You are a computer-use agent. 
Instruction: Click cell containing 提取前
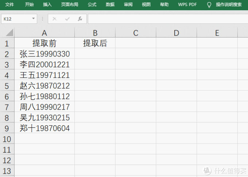[x=44, y=43]
